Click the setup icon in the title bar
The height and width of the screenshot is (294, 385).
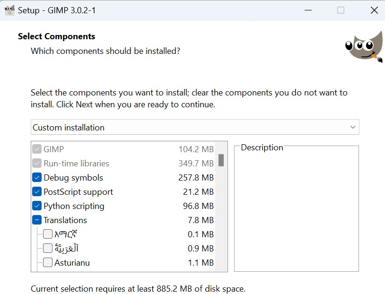click(x=9, y=10)
